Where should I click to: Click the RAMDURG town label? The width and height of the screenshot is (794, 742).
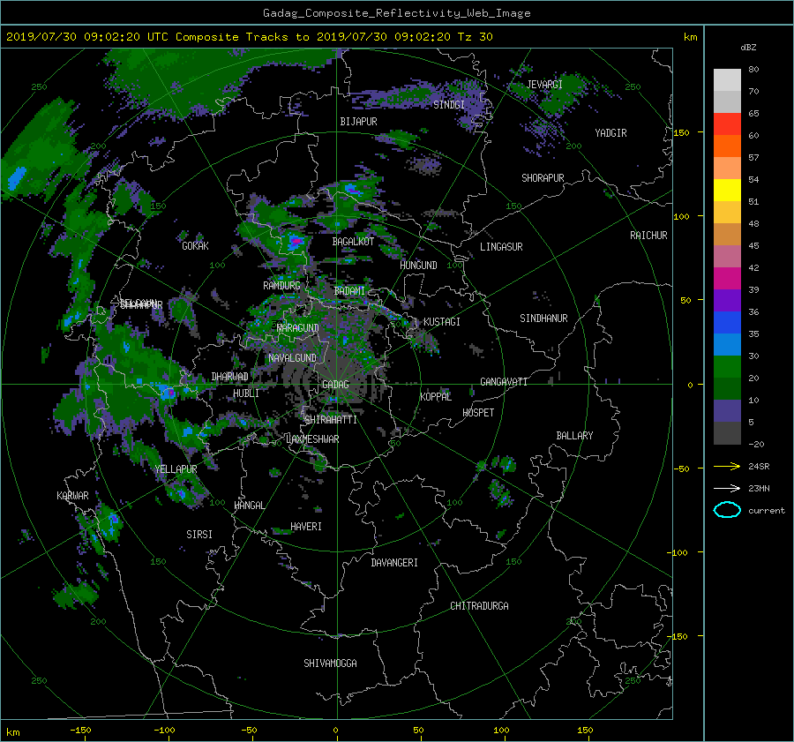pos(281,286)
